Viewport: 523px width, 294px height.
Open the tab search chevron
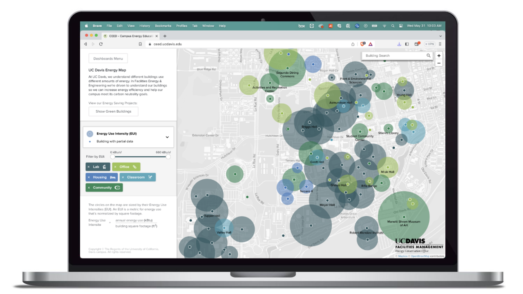click(440, 36)
